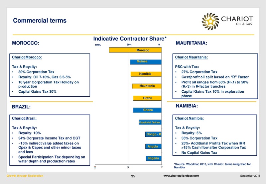The width and height of the screenshot is (266, 184).
Task: Click the NAMIBIA: section heading
Action: click(x=187, y=106)
